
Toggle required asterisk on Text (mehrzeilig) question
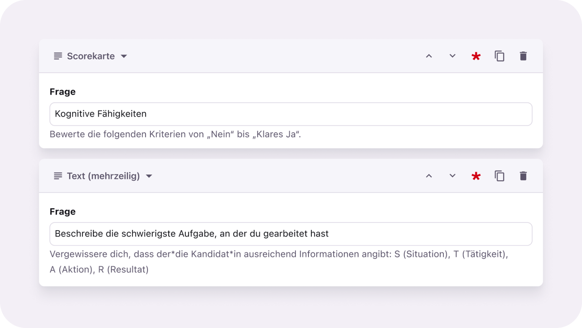(x=476, y=176)
